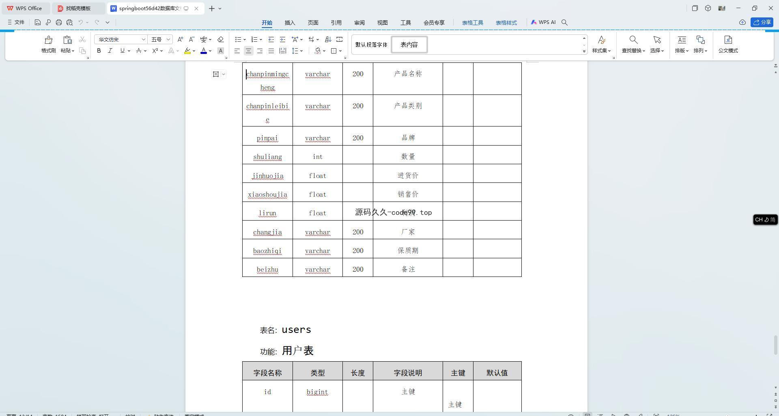Open the Page (页面) tab
This screenshot has width=779, height=416.
(x=313, y=23)
